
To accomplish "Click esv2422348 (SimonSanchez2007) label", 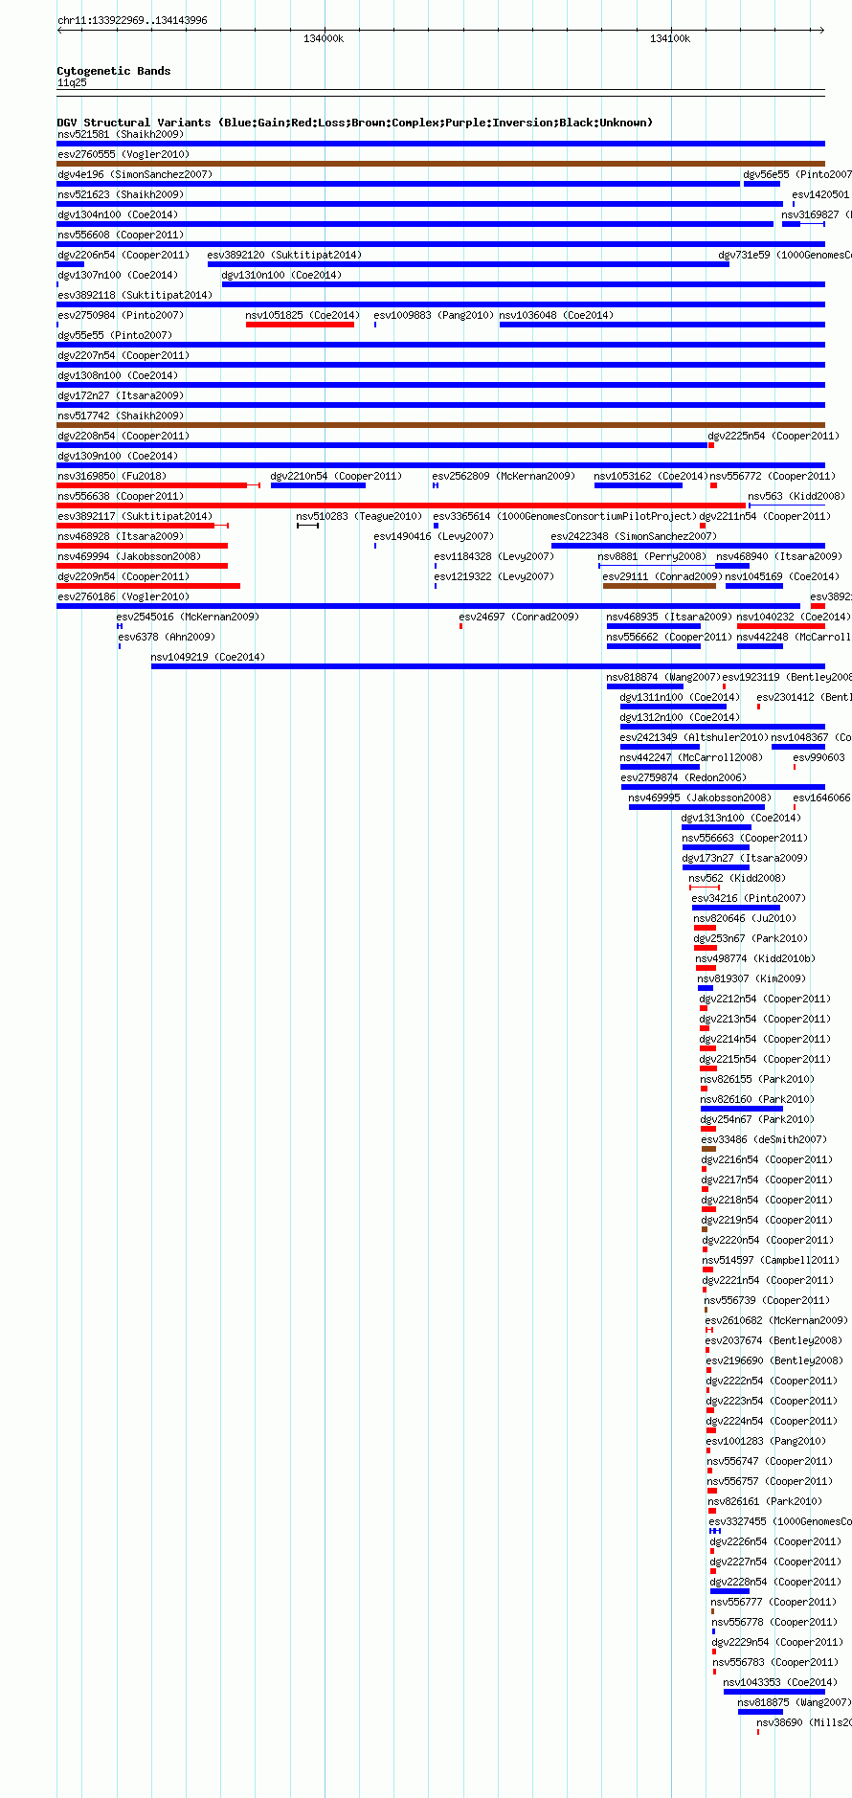I will pos(634,537).
